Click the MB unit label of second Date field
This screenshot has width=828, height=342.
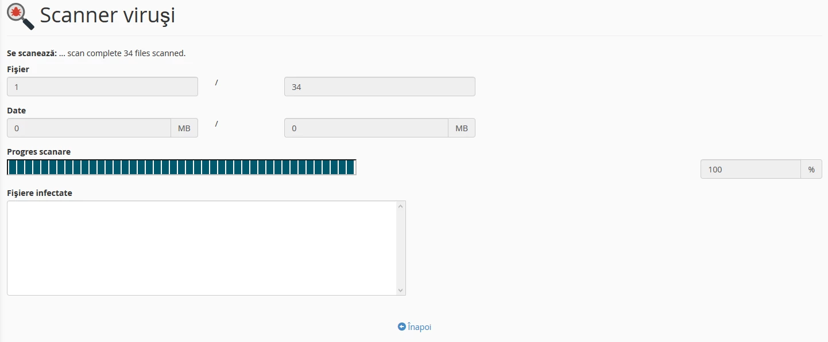(x=462, y=128)
